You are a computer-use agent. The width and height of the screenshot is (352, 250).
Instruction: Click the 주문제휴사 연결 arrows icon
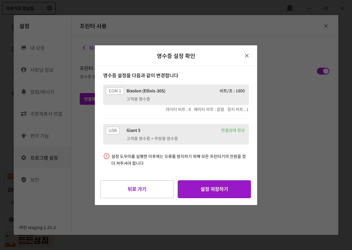[24, 114]
